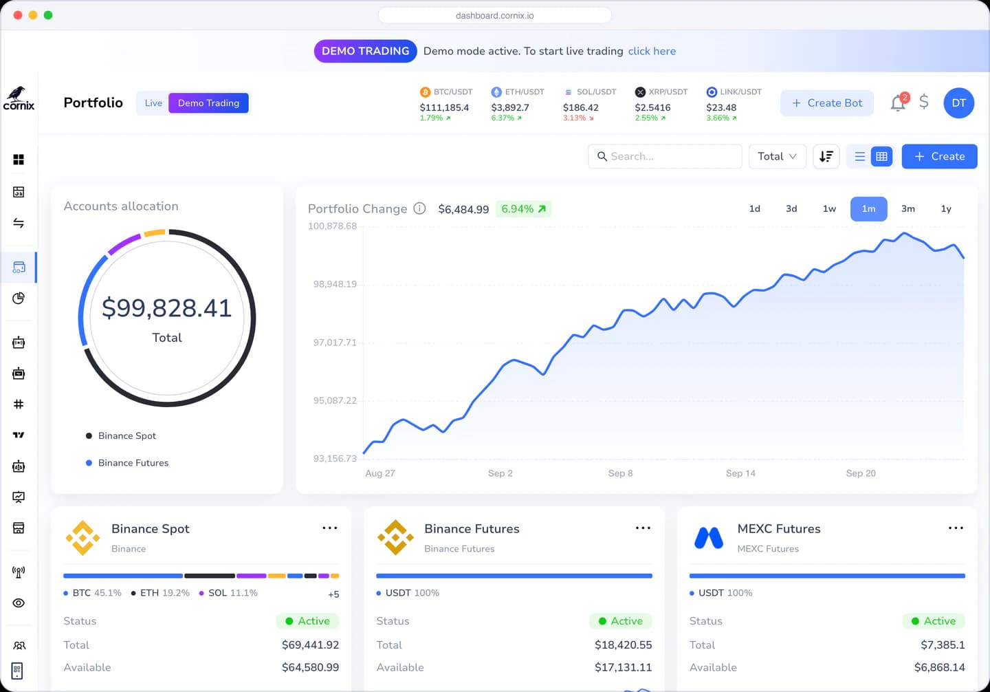Screen dimensions: 990x692
Task: Select the 1w chart range
Action: point(829,208)
